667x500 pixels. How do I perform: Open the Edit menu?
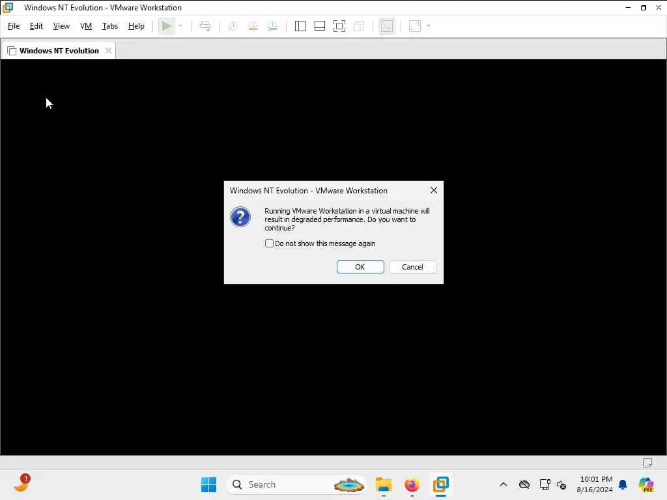36,26
